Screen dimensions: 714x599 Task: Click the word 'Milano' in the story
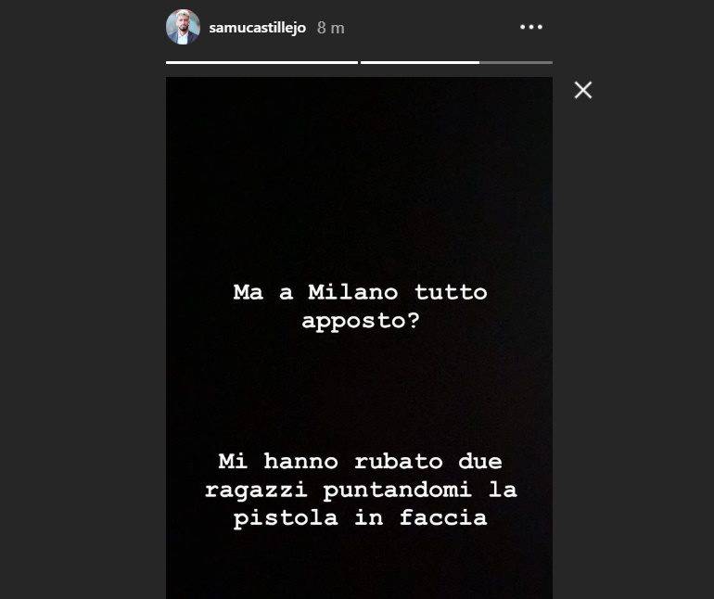[x=353, y=292]
